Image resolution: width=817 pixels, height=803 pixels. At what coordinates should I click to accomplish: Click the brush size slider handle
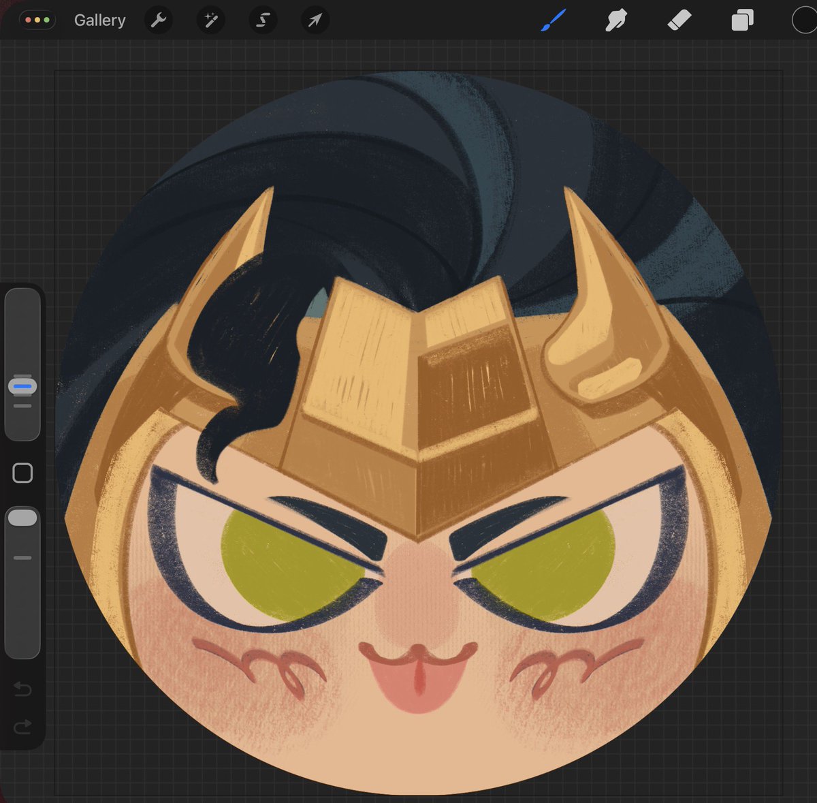(22, 386)
